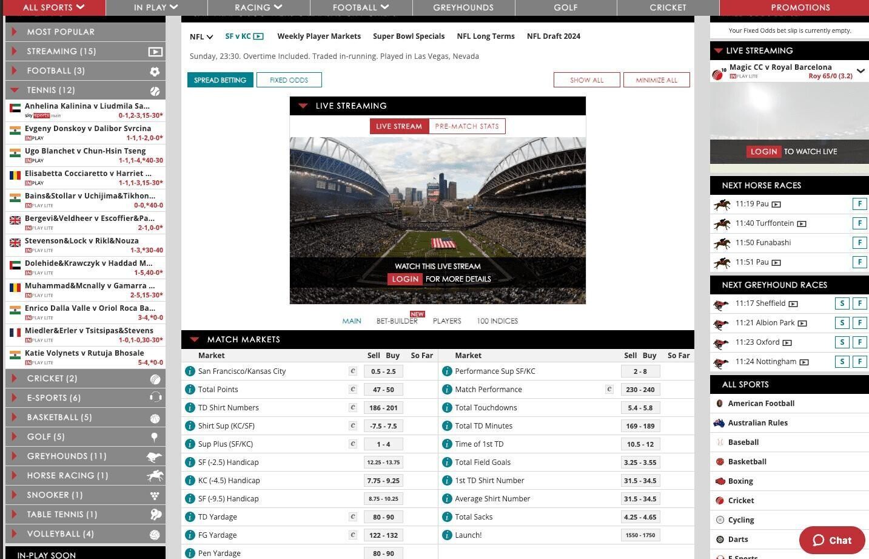Click the tennis ball icon in sidebar
This screenshot has height=559, width=869.
pos(155,90)
